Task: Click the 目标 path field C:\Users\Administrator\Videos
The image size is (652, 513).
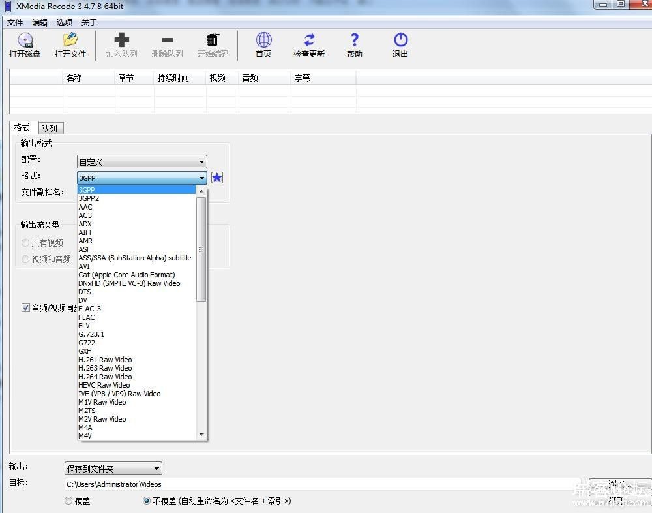Action: coord(324,484)
